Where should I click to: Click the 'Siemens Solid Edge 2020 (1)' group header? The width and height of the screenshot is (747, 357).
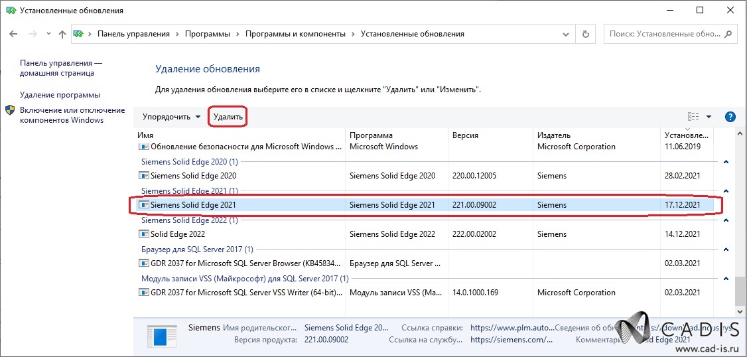point(189,162)
